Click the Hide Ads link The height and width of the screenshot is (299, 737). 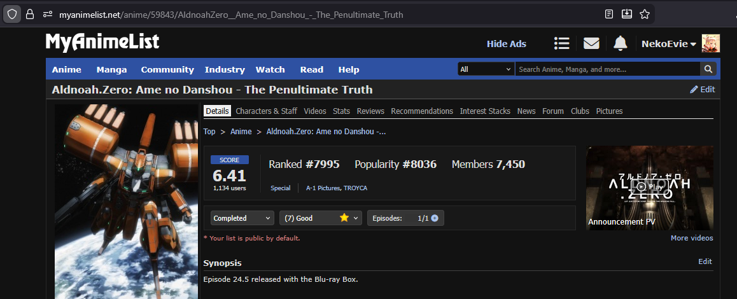pyautogui.click(x=506, y=44)
